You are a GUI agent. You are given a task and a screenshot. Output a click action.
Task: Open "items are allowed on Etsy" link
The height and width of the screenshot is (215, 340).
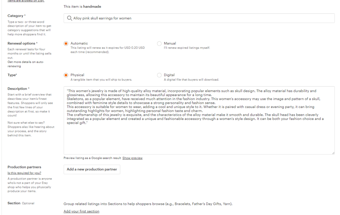[x=26, y=1]
